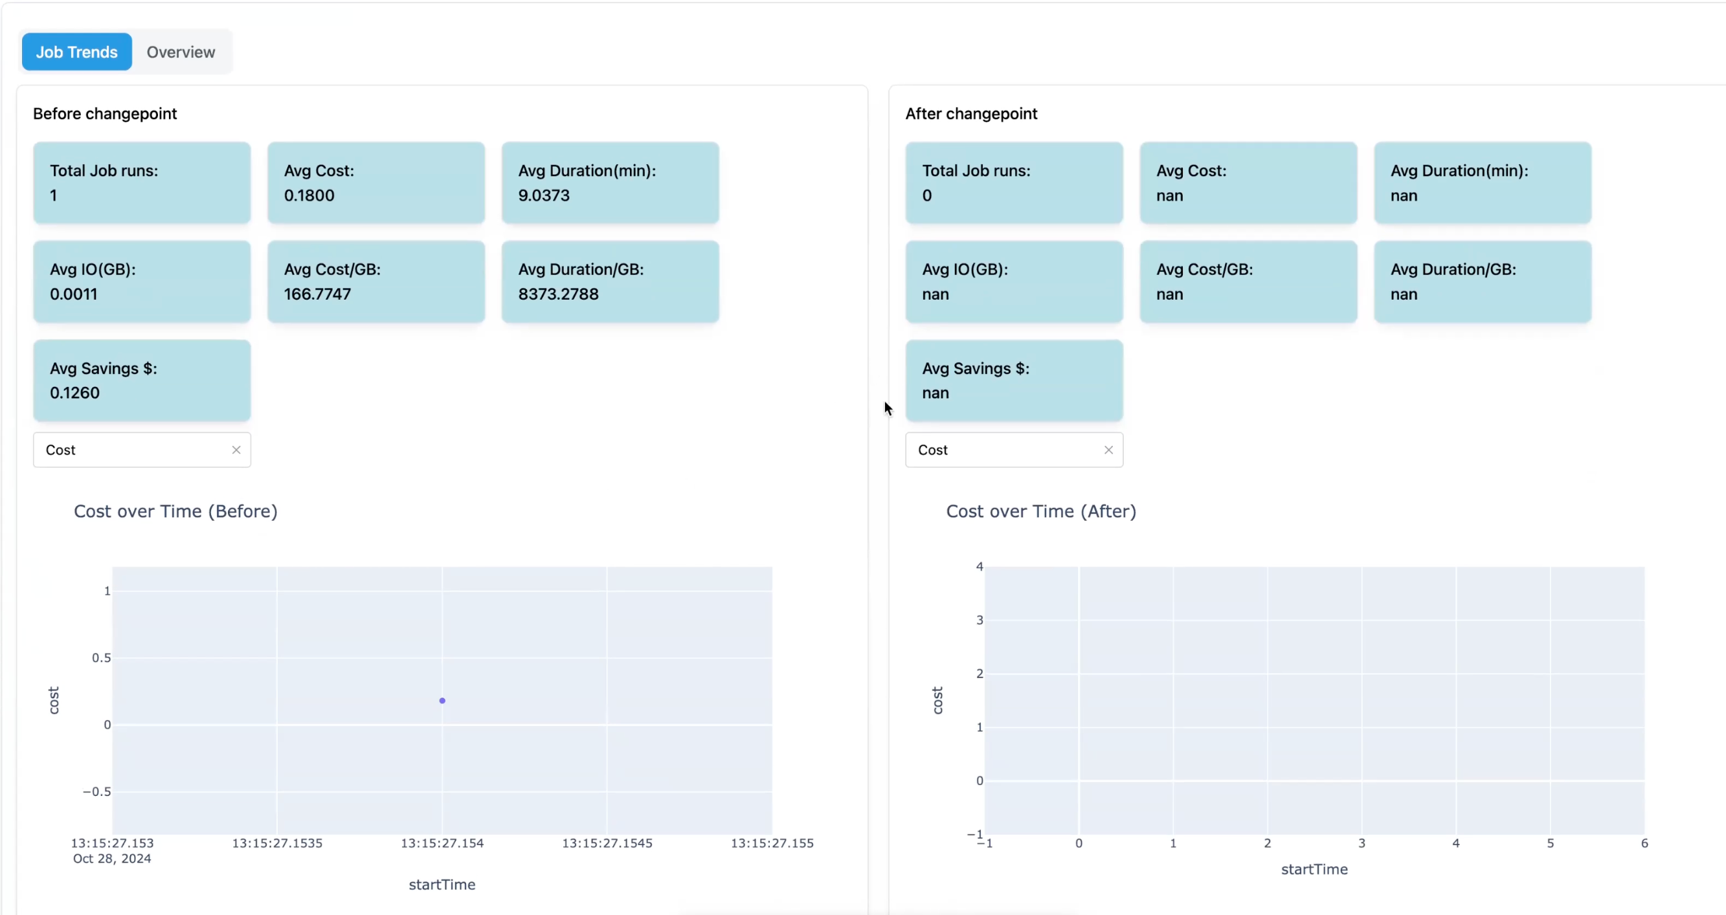1726x915 pixels.
Task: Click the Avg Savings $ 0.1260 card
Action: (x=142, y=380)
